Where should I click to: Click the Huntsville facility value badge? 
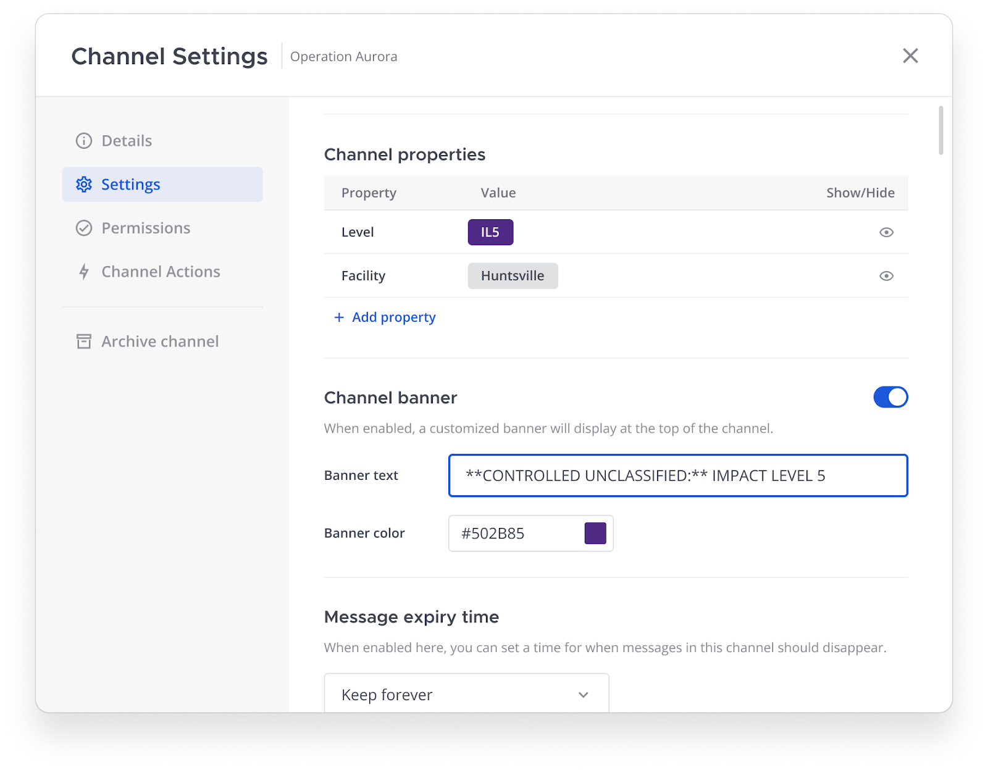(513, 276)
